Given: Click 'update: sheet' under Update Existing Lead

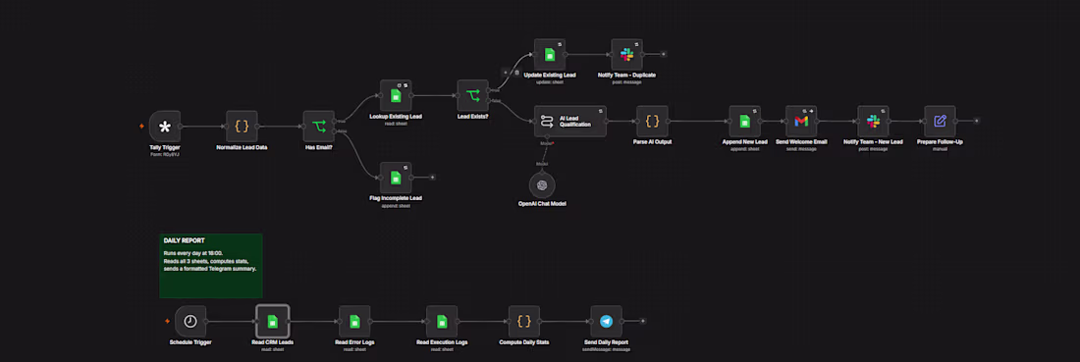Looking at the screenshot, I should (x=550, y=81).
